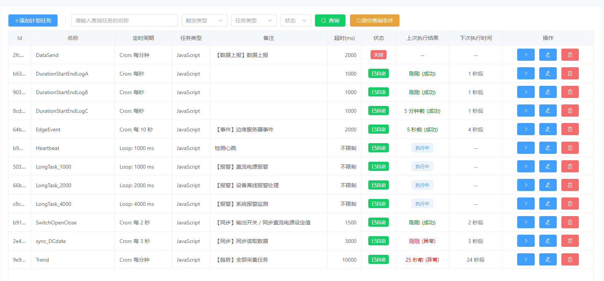604x281 pixels.
Task: Toggle 已启动 status for Heartbeat task
Action: click(x=378, y=148)
